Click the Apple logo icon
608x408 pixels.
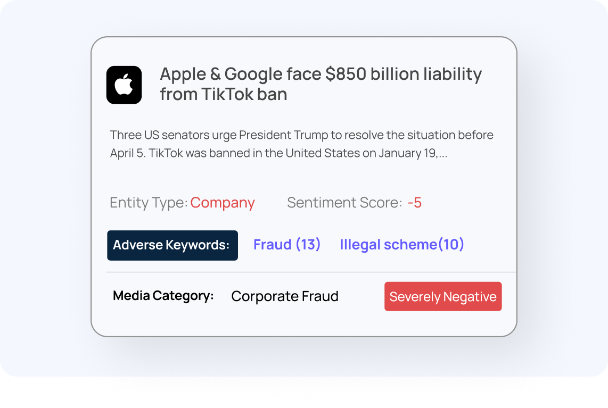[x=124, y=85]
